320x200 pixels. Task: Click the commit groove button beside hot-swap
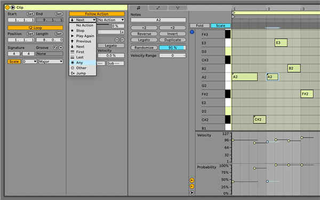pos(61,47)
